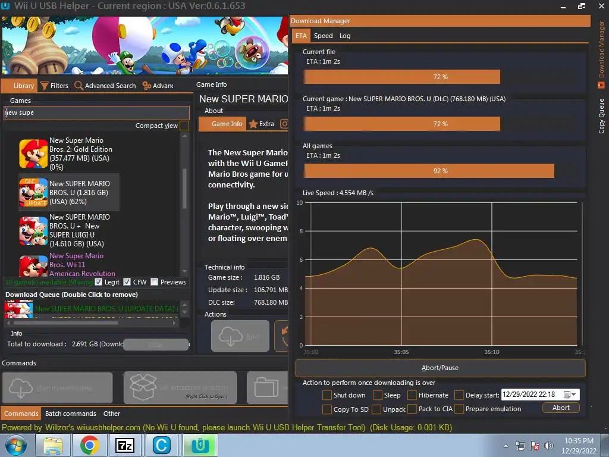Select the ETA tab
The image size is (609, 457).
[x=301, y=36]
